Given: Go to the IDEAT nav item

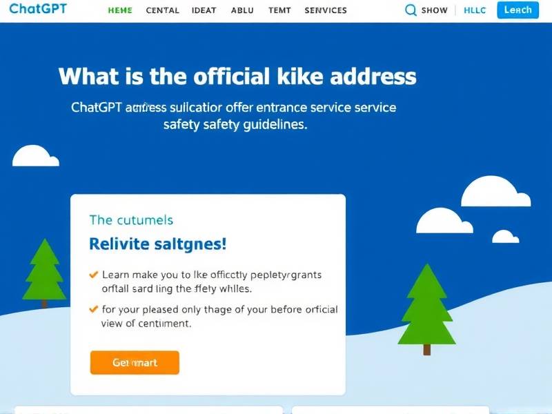Looking at the screenshot, I should (x=204, y=10).
